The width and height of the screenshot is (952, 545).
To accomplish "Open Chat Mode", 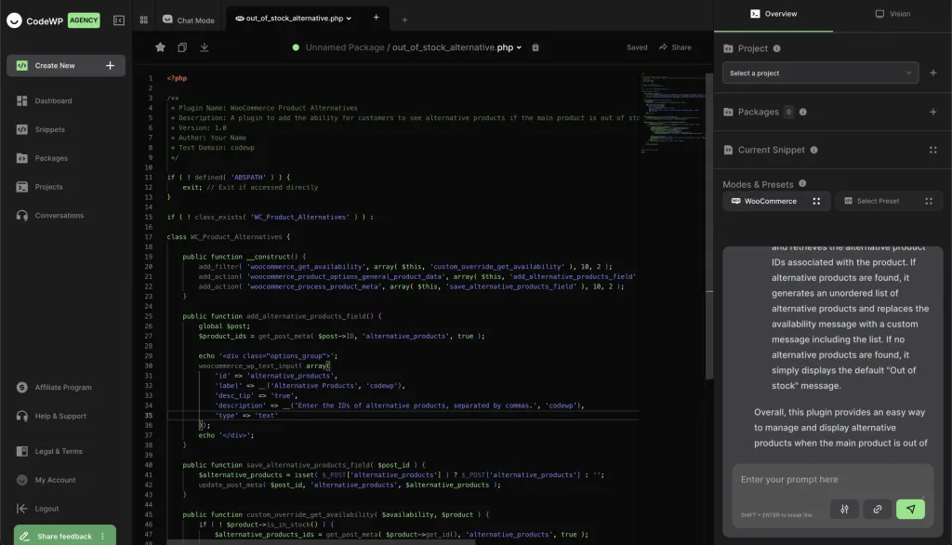I will pyautogui.click(x=186, y=18).
